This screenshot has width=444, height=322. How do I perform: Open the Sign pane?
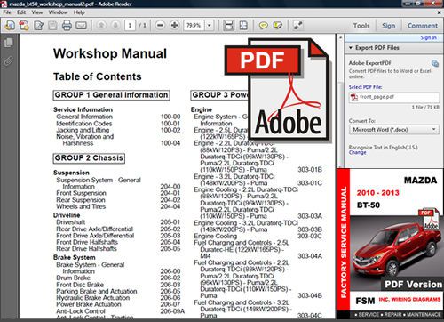pos(388,26)
